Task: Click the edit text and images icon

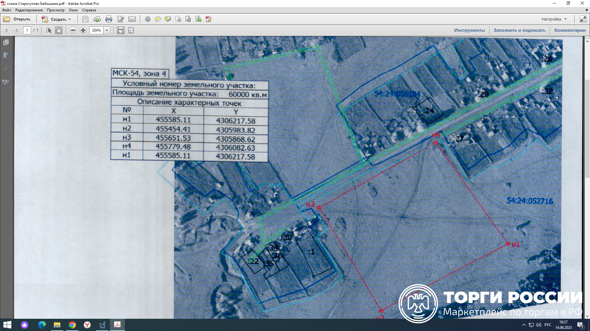Action: (121, 19)
